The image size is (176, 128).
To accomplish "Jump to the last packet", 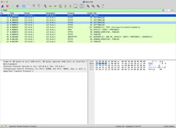I will click(x=70, y=6).
